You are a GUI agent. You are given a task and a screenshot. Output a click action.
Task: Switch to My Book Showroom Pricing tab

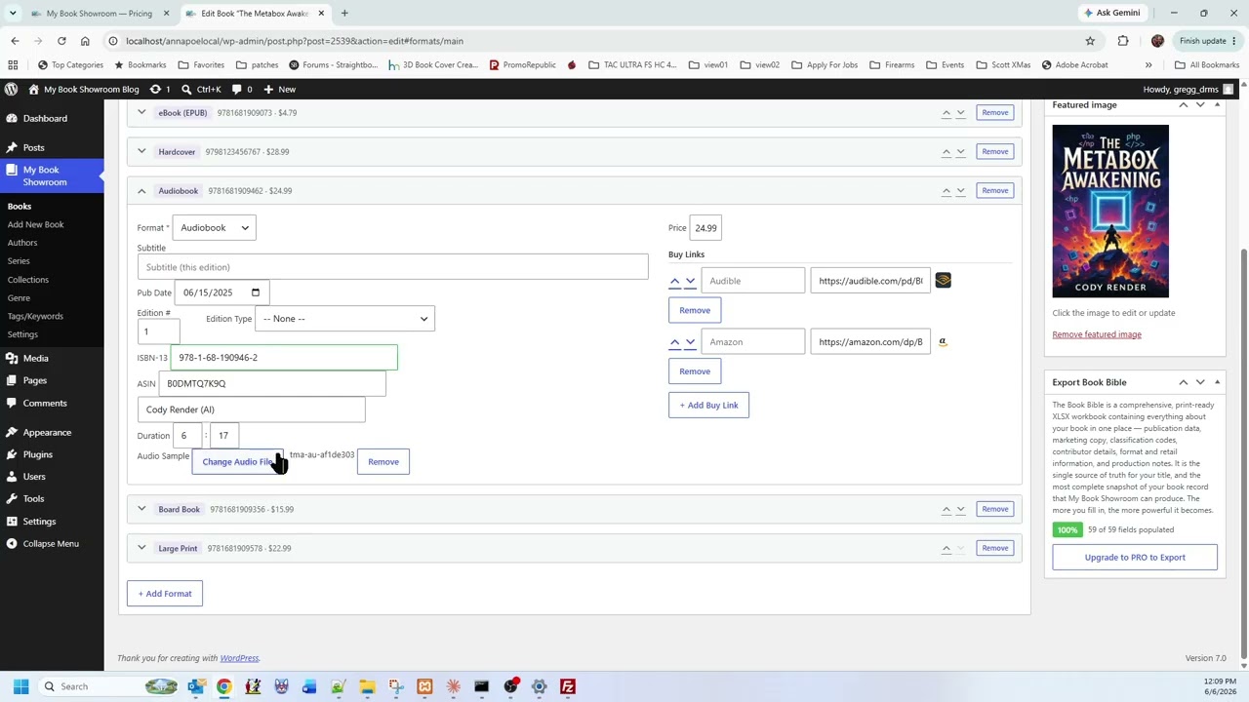pos(98,13)
